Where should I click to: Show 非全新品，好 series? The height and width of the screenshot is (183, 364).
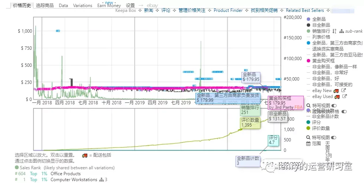point(326,79)
